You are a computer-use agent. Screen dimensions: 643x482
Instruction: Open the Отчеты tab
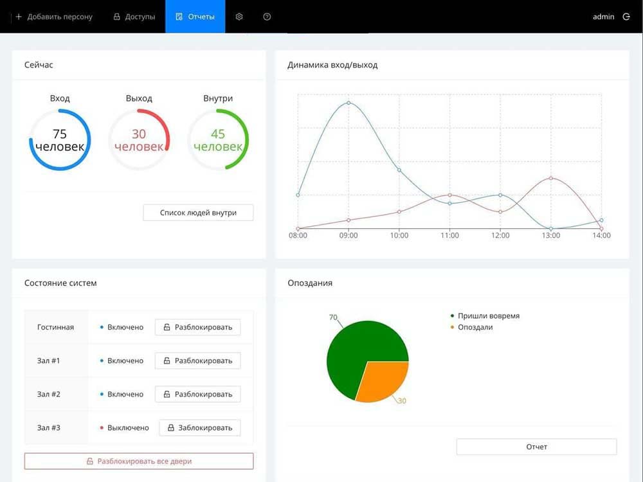[195, 17]
